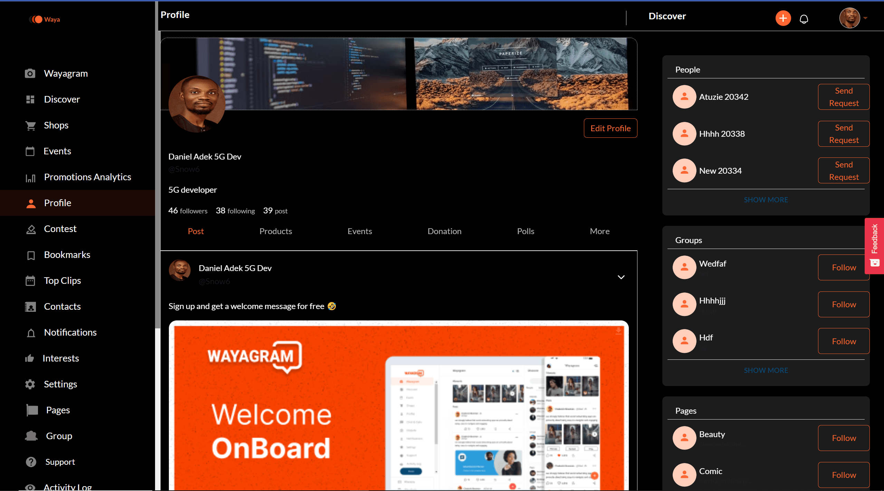The width and height of the screenshot is (884, 491).
Task: Click the Interests thumbs-up icon
Action: tap(29, 358)
